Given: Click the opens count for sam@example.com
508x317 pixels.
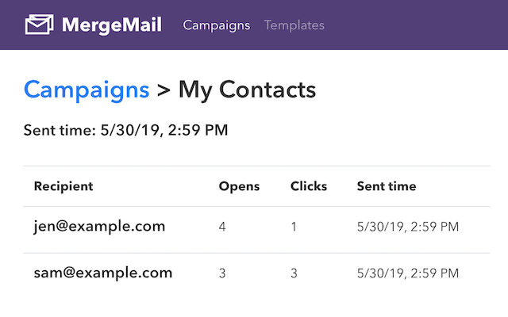Looking at the screenshot, I should tap(222, 273).
